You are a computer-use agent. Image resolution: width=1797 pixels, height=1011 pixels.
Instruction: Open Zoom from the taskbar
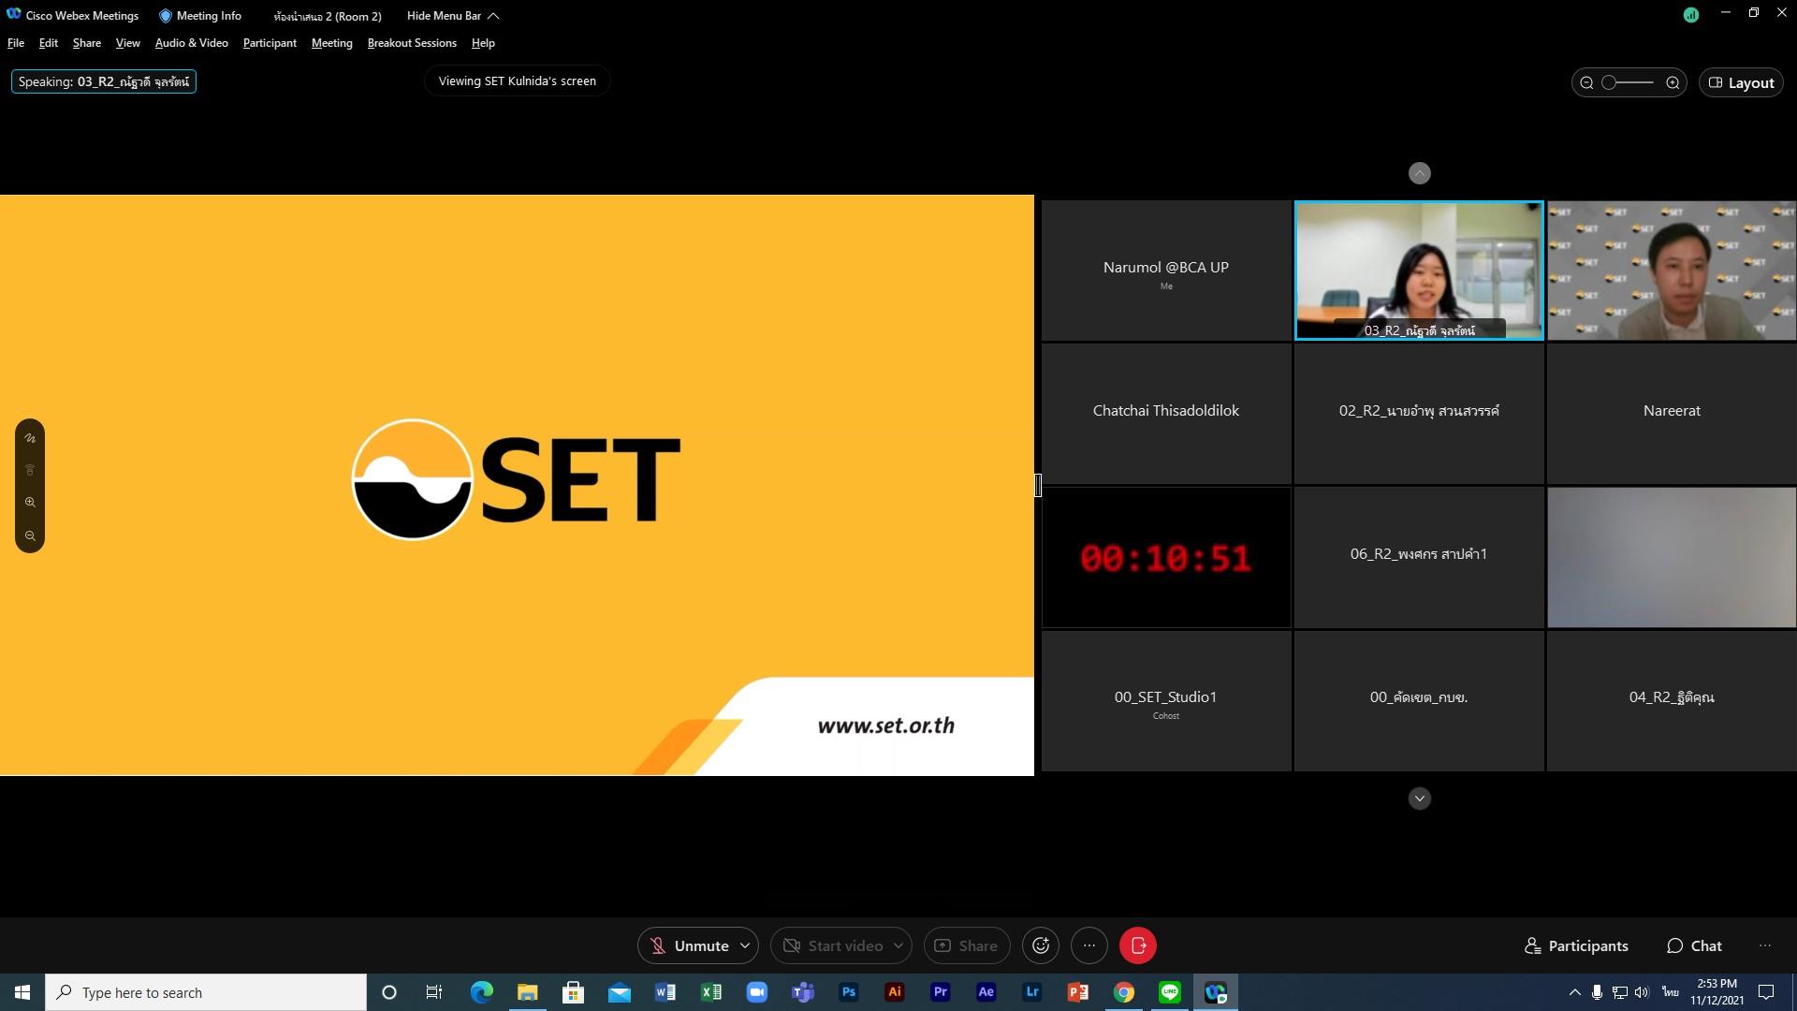756,992
